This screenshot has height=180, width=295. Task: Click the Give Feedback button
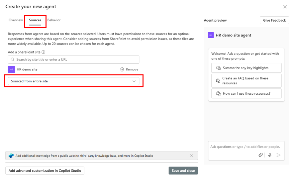point(274,20)
